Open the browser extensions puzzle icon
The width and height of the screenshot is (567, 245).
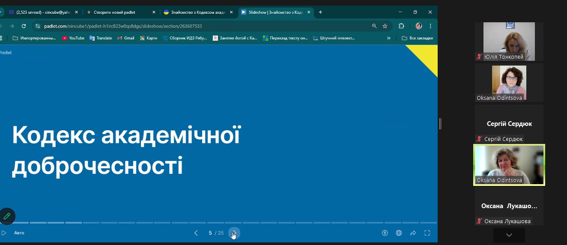(x=401, y=26)
